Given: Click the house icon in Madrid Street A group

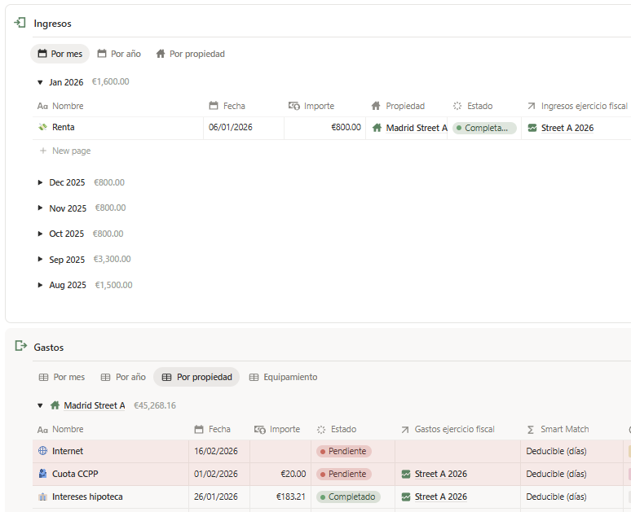Looking at the screenshot, I should click(x=55, y=405).
